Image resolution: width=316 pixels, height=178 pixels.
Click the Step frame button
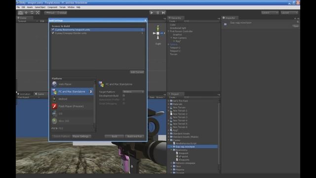click(163, 13)
